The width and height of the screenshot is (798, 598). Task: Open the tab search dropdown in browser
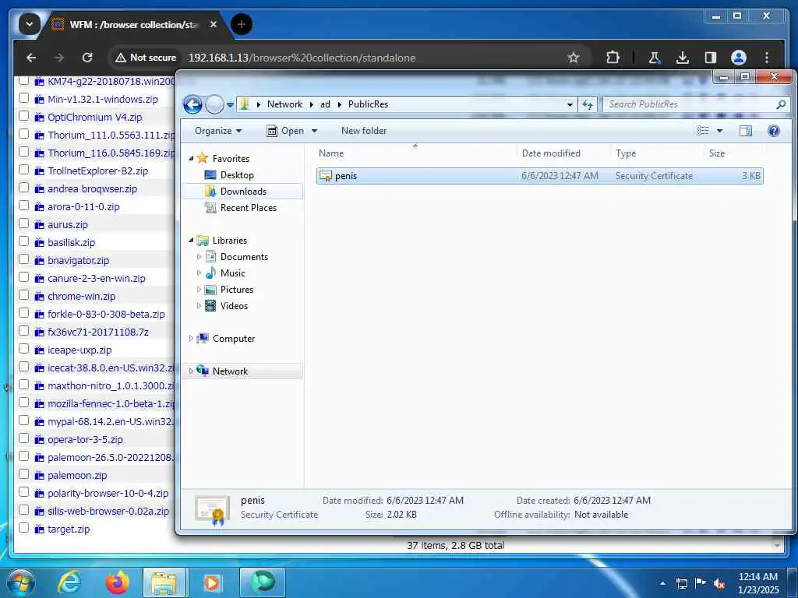30,24
